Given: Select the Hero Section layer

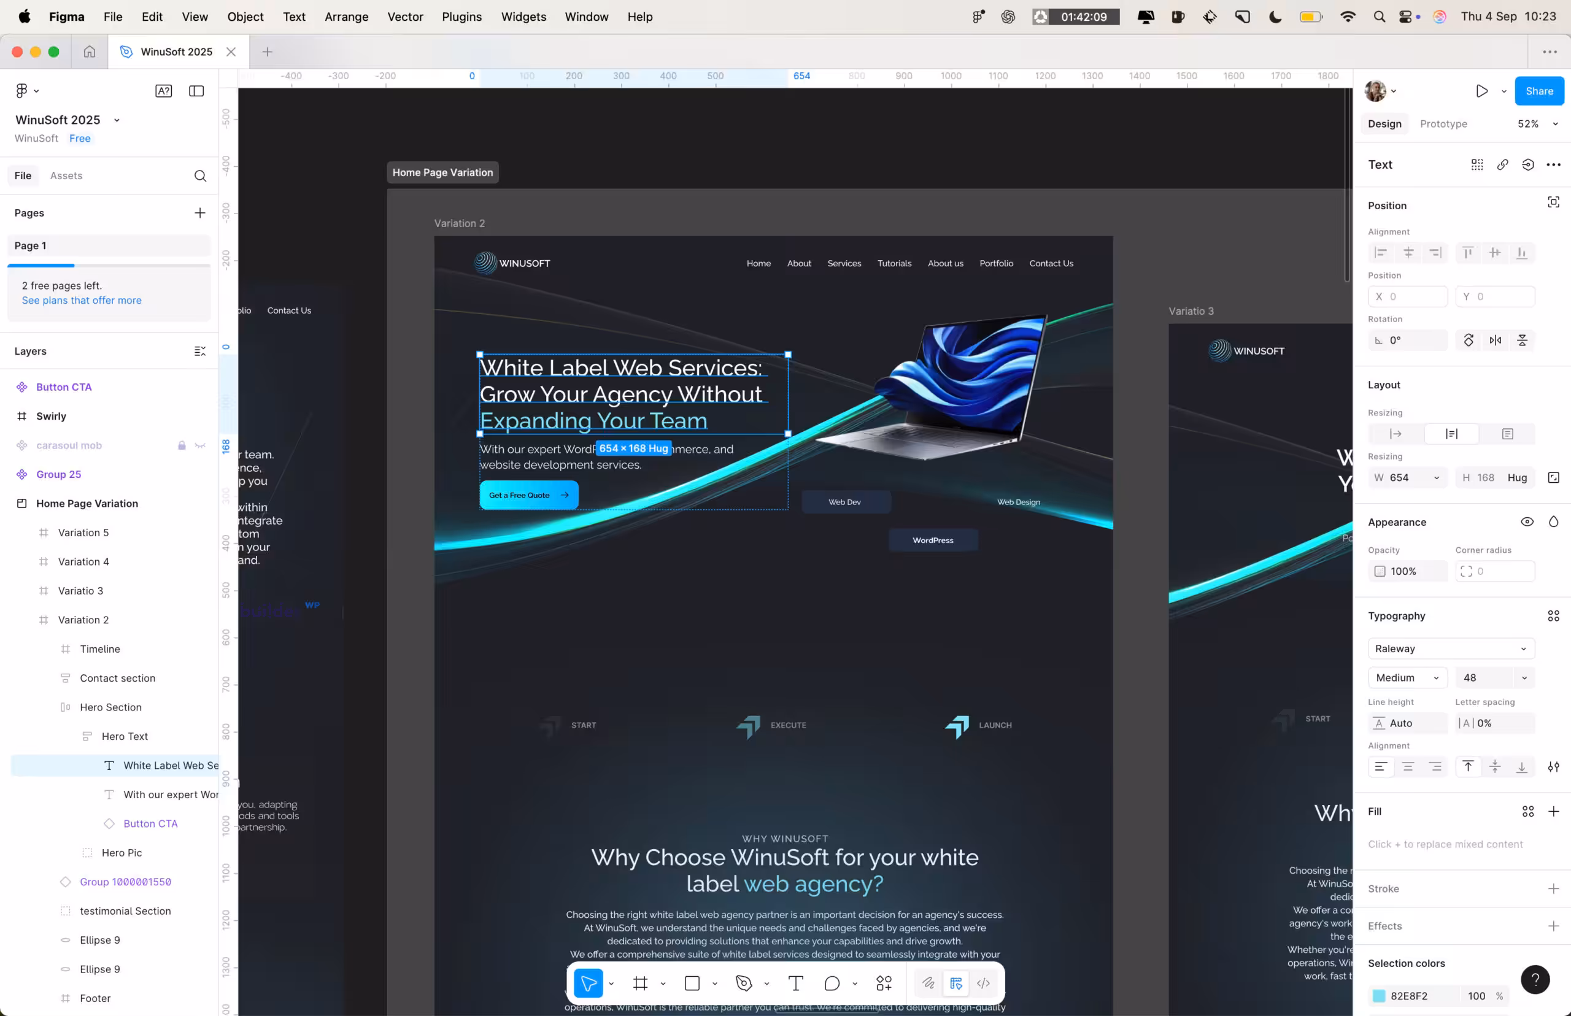Looking at the screenshot, I should [x=111, y=707].
